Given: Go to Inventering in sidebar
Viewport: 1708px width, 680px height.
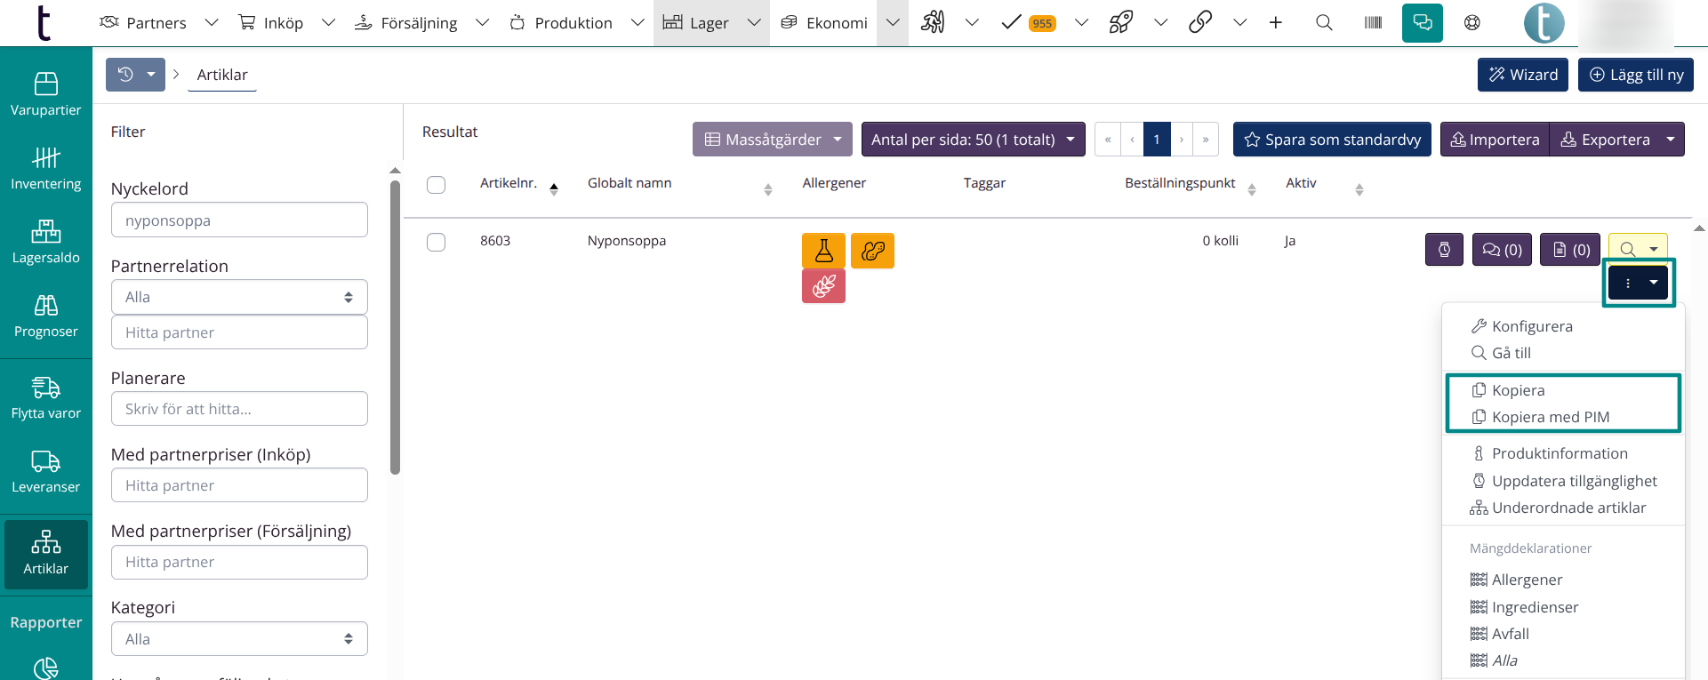Looking at the screenshot, I should [x=46, y=168].
